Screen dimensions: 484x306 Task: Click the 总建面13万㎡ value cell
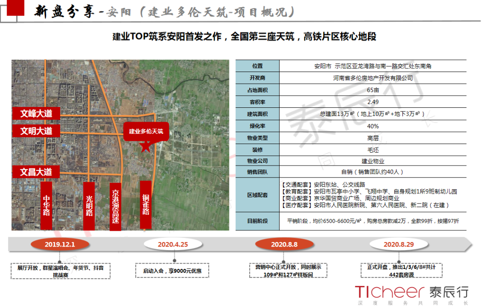click(x=373, y=114)
